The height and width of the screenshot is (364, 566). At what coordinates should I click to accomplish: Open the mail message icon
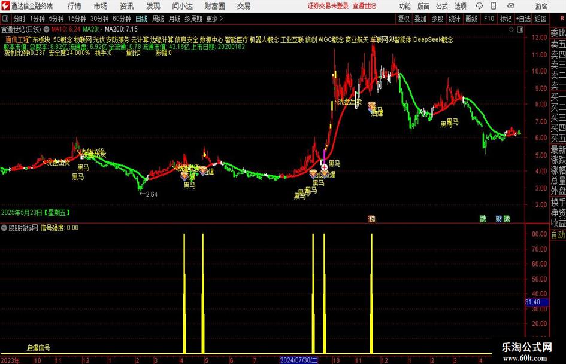(x=510, y=6)
